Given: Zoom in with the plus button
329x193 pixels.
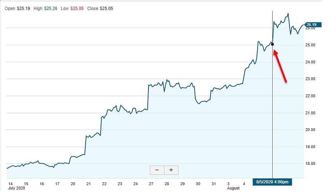Looking at the screenshot, I should point(171,170).
